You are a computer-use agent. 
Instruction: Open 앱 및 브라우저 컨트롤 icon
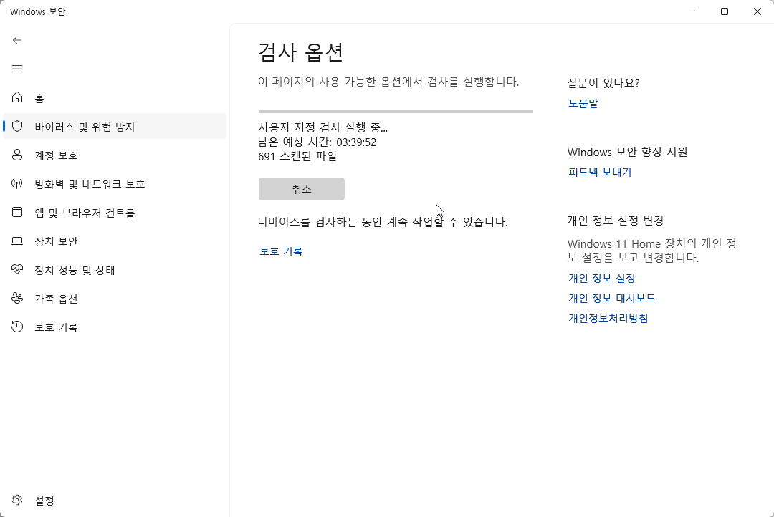click(17, 212)
